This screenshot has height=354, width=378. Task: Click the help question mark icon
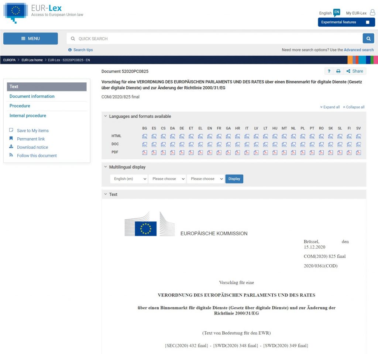pos(329,71)
